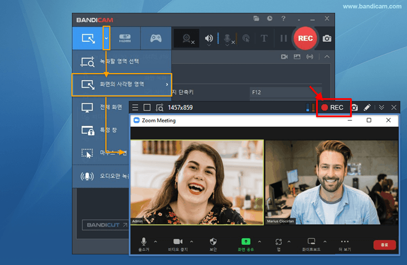Click the F12 hotkey field
Screen dimensions: 407x265
coord(285,92)
